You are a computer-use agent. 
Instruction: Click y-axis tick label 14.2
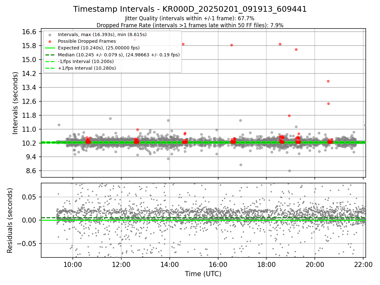(29, 73)
